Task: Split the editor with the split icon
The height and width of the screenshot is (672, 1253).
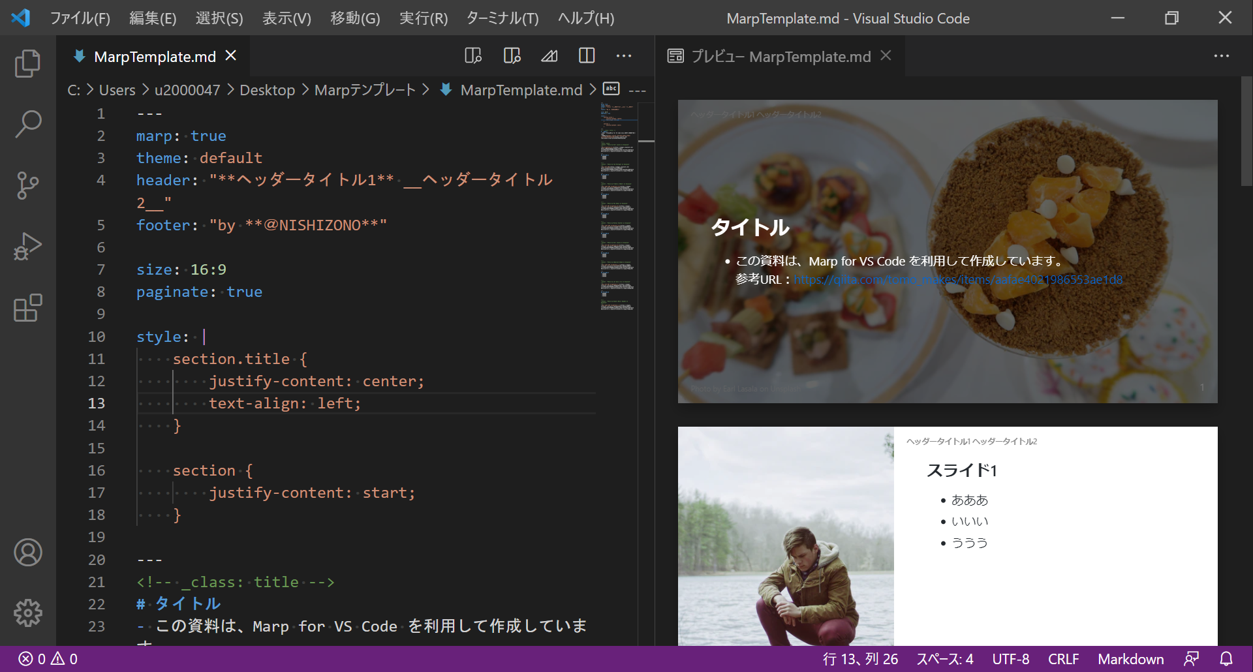Action: [x=587, y=56]
